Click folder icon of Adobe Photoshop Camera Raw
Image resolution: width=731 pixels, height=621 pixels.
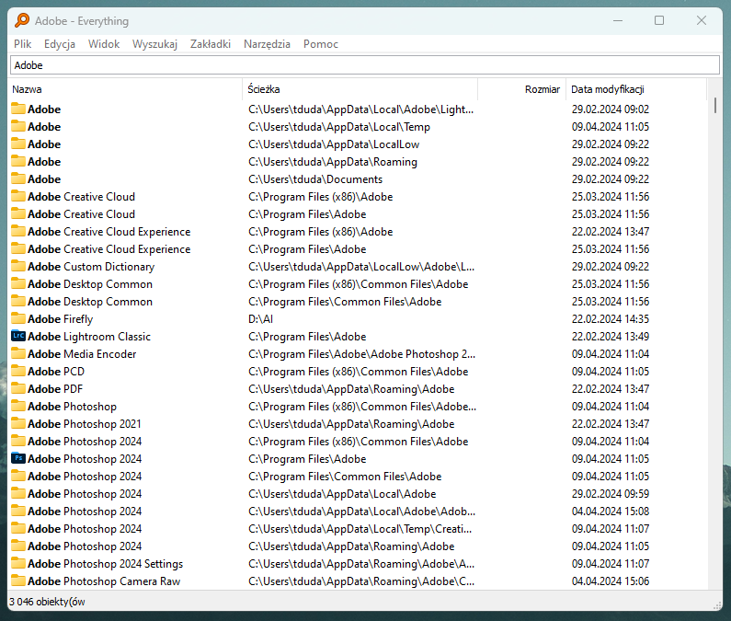[x=18, y=581]
